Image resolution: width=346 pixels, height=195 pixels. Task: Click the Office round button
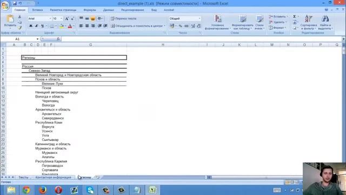pos(5,5)
